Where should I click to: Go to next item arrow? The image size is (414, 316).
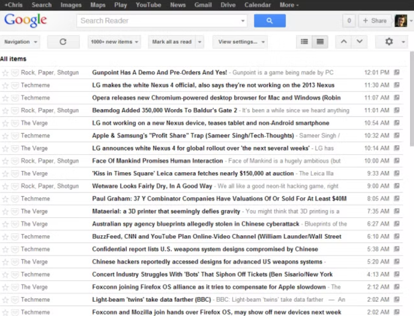(359, 42)
